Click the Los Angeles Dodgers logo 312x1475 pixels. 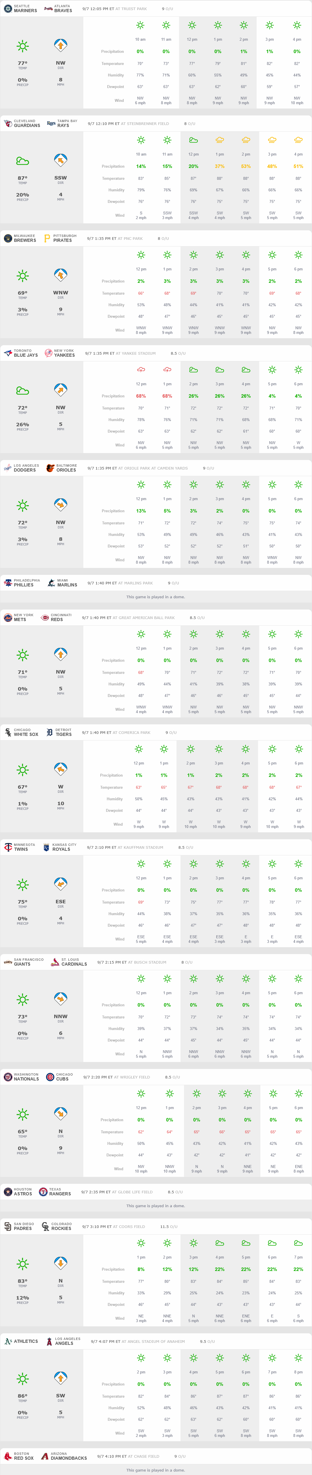coord(8,468)
